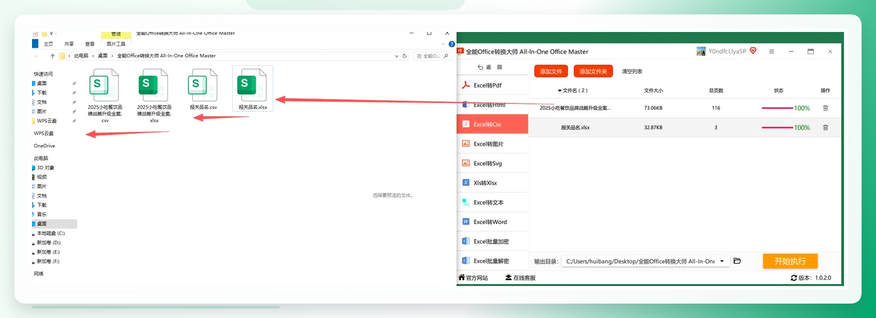This screenshot has height=318, width=876.
Task: Open 新加卷 (E:) drive
Action: pyautogui.click(x=48, y=252)
